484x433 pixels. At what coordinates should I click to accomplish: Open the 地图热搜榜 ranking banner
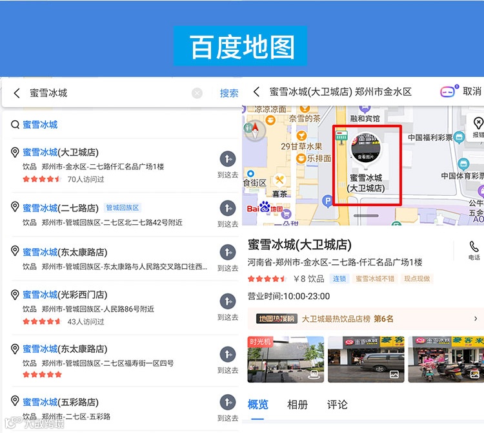coord(366,319)
